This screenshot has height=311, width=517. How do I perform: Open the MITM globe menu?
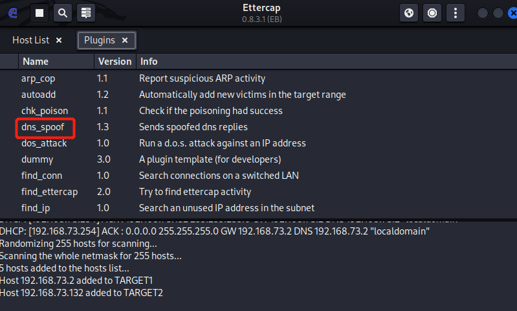tap(409, 12)
